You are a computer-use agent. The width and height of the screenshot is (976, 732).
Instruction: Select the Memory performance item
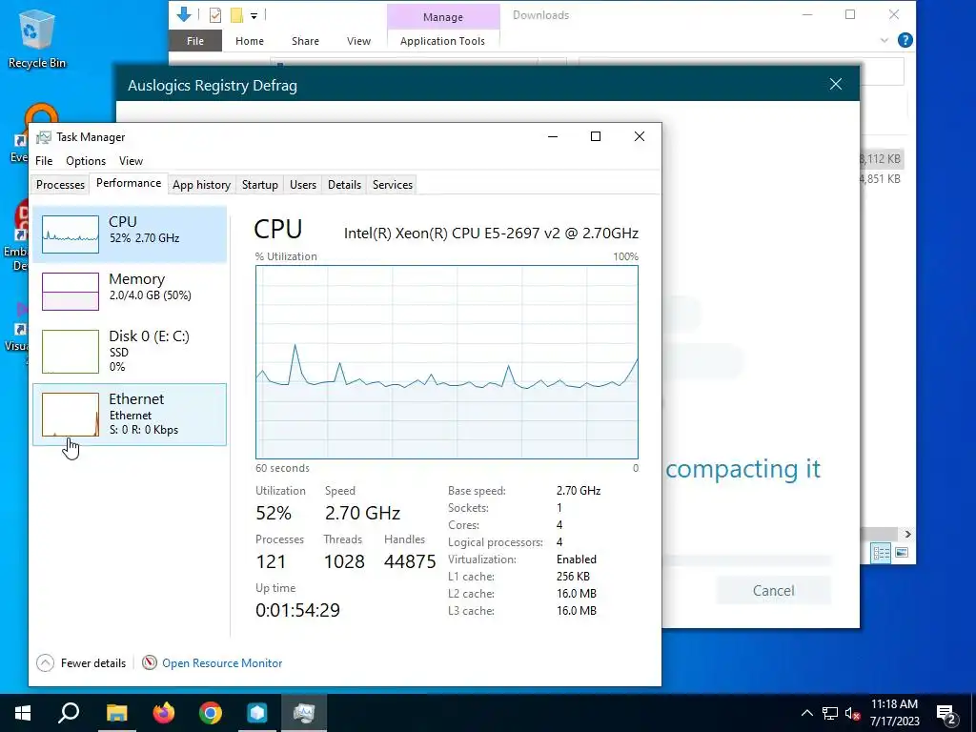pyautogui.click(x=130, y=292)
